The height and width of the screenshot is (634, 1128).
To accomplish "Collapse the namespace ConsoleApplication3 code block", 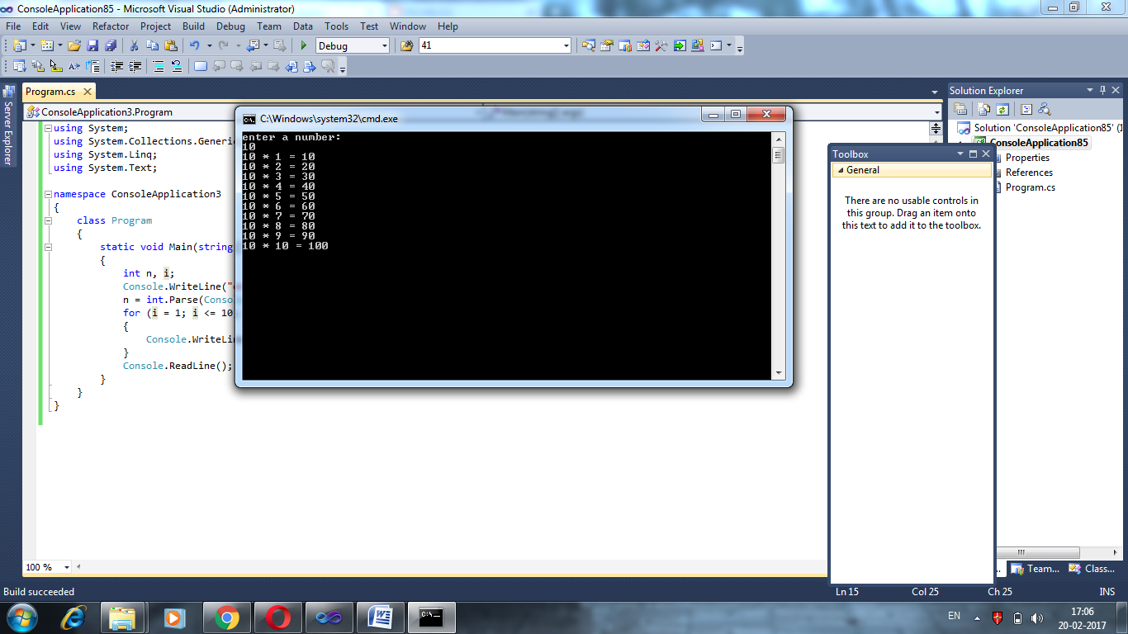I will point(49,194).
